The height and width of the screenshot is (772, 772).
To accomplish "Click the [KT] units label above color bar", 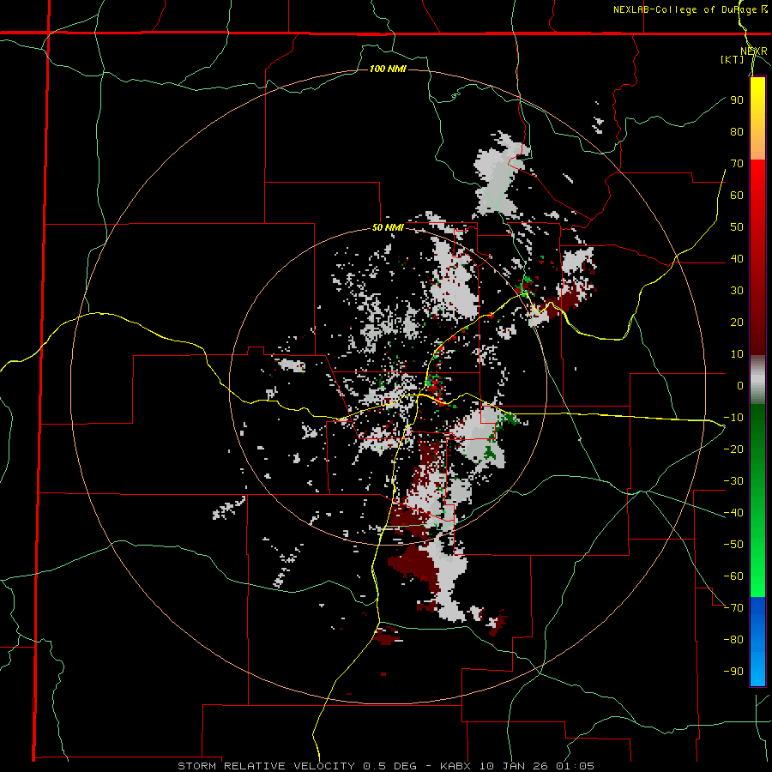I will 732,59.
